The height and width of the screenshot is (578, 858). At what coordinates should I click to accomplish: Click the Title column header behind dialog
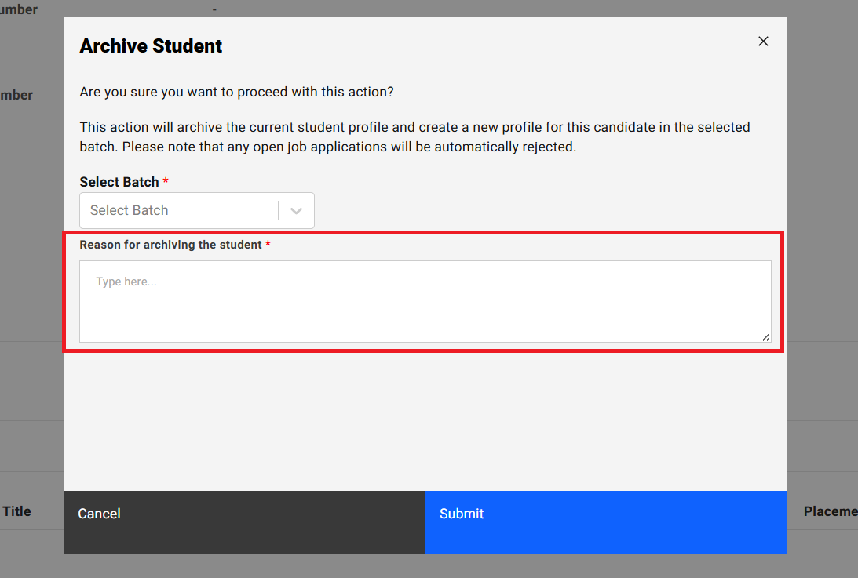(x=16, y=511)
